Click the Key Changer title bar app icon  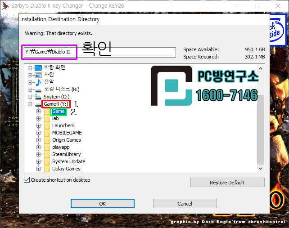tap(5, 6)
